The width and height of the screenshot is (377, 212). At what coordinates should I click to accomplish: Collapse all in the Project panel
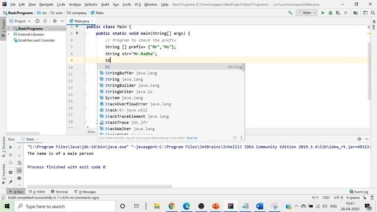tap(45, 21)
